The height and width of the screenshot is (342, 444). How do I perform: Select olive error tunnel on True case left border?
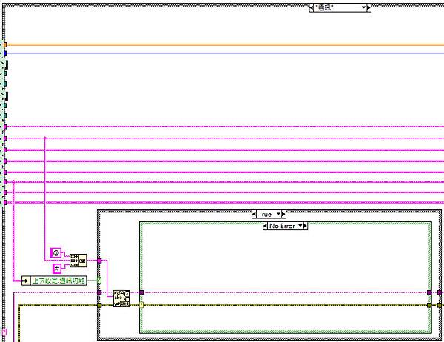point(99,305)
